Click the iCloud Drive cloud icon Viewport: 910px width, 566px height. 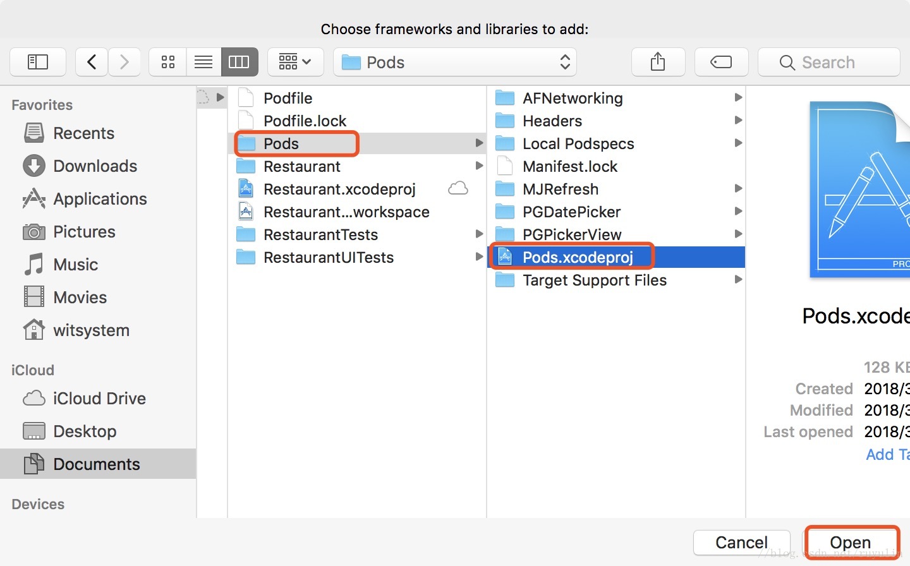(34, 398)
